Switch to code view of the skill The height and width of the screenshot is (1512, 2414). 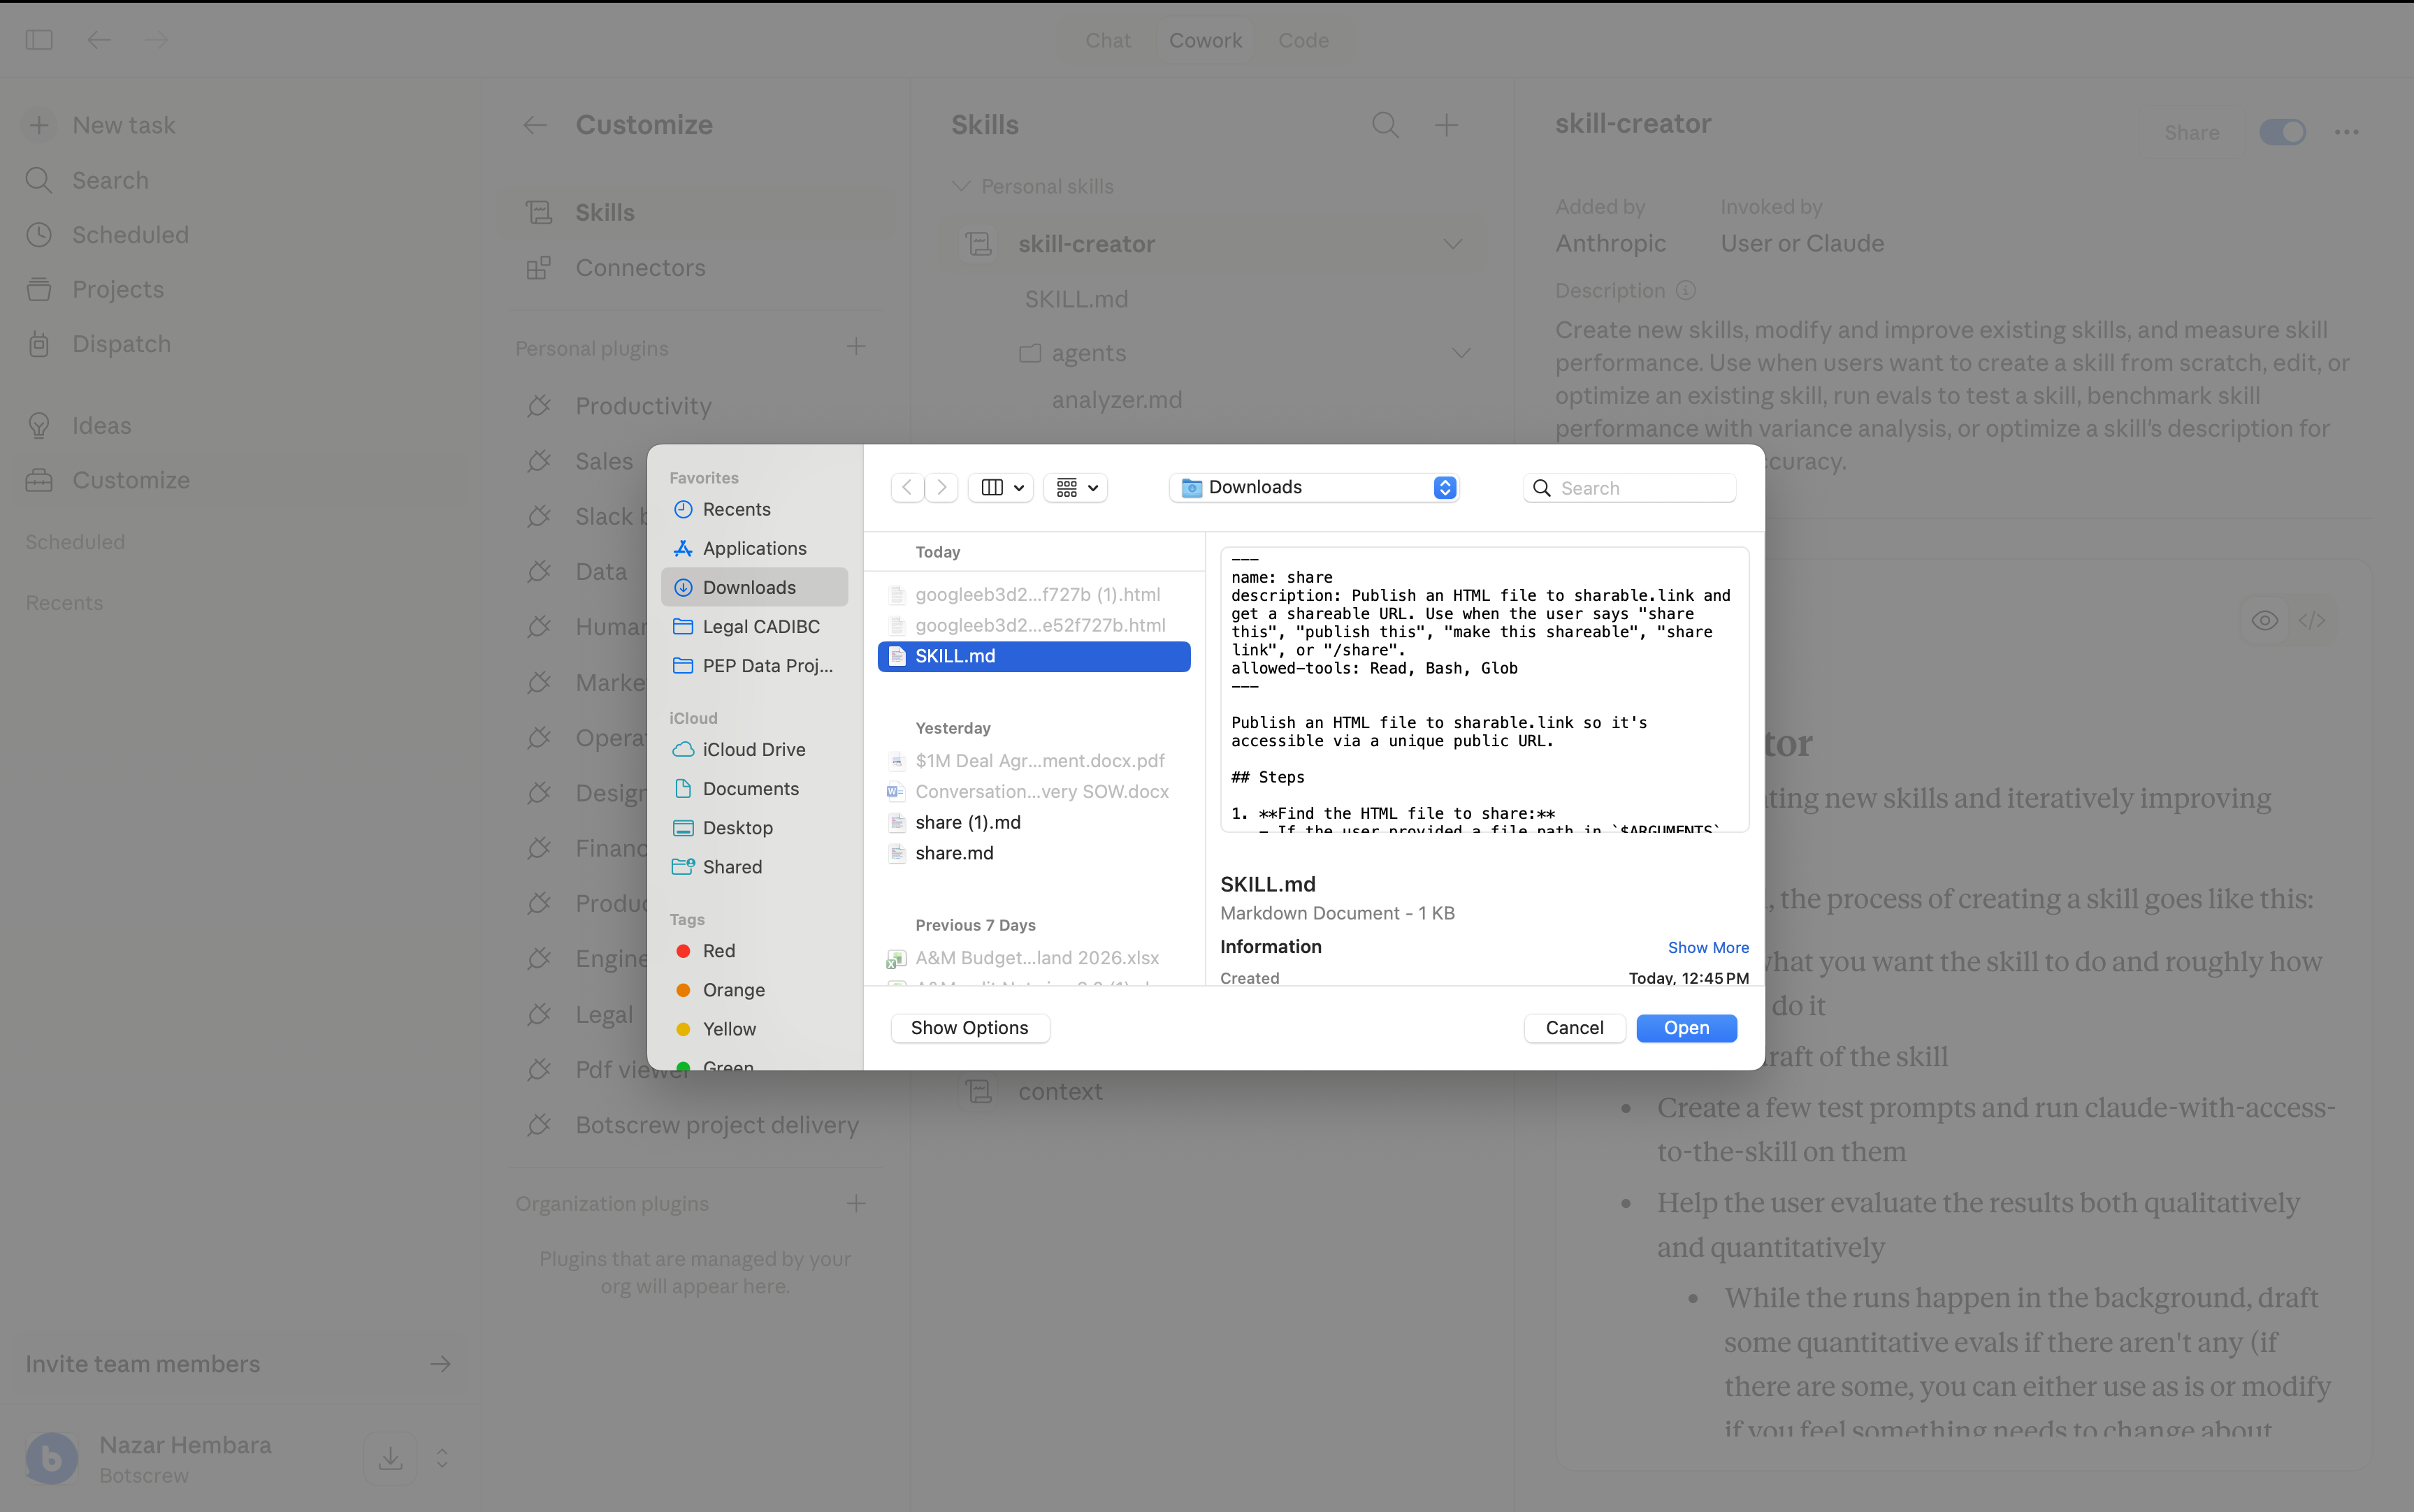[x=2313, y=620]
